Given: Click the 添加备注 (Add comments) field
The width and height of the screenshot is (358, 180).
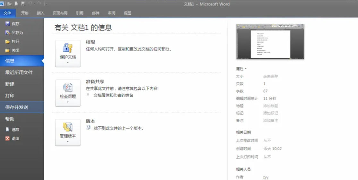Looking at the screenshot, I should click(270, 120).
